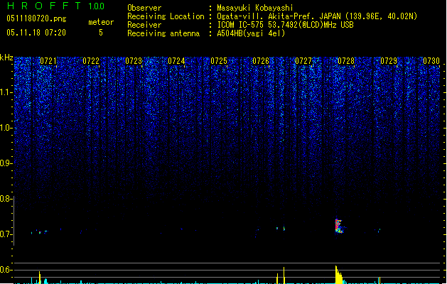Click the Receiving Location label
This screenshot has height=284, width=447.
166,16
